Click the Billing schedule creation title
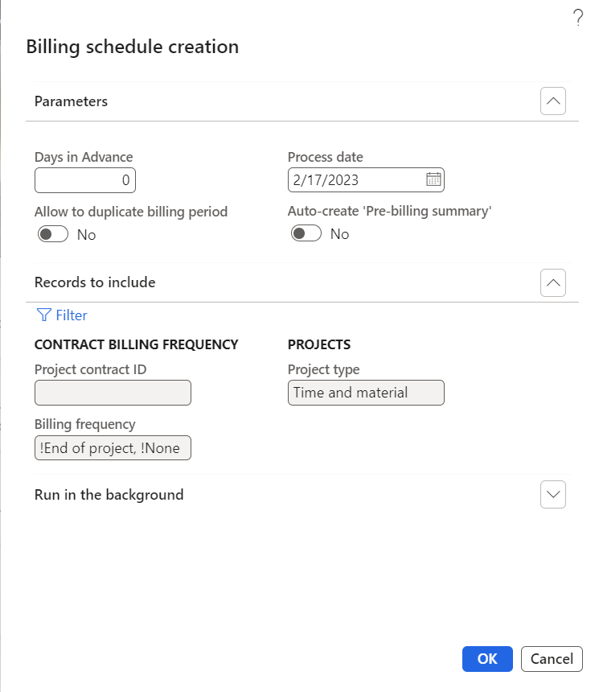 click(x=133, y=47)
